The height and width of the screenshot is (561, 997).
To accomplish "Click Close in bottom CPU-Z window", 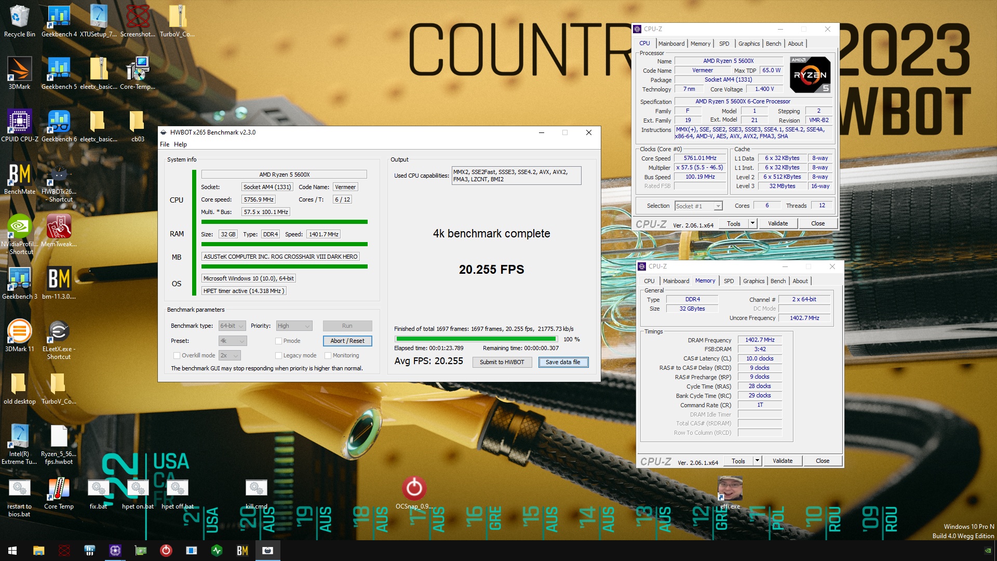I will [x=823, y=461].
